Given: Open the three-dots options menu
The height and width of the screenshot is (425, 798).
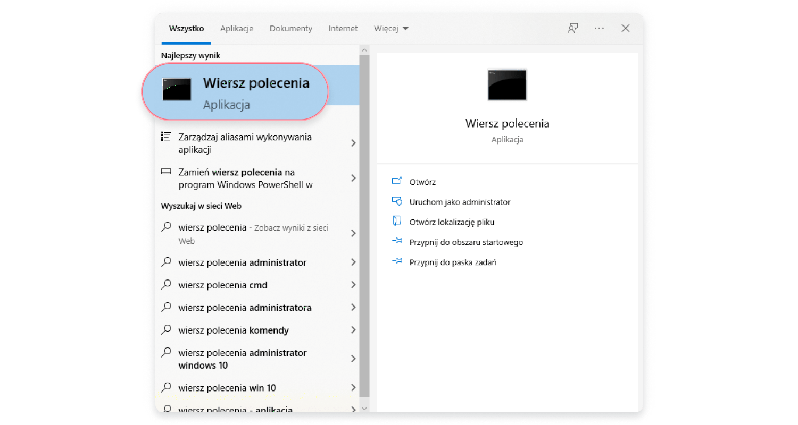Looking at the screenshot, I should (x=599, y=29).
